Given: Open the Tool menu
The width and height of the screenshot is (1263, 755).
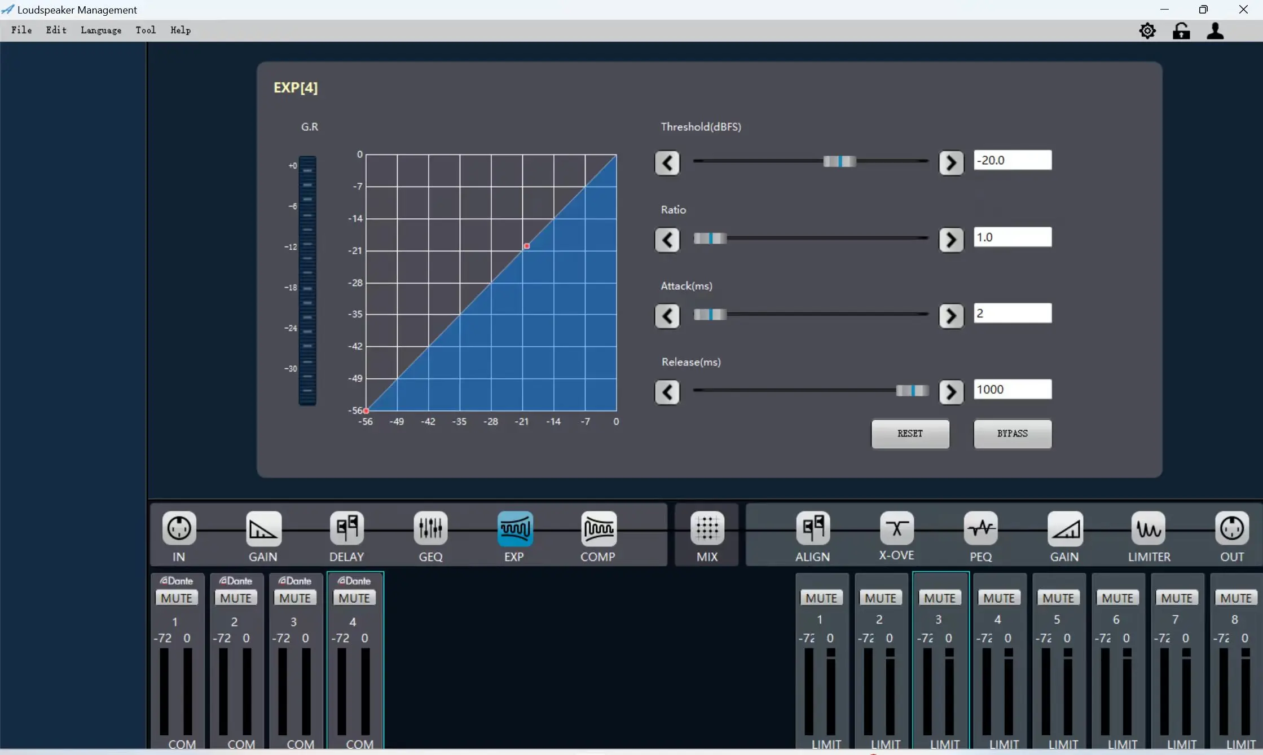Looking at the screenshot, I should point(146,30).
